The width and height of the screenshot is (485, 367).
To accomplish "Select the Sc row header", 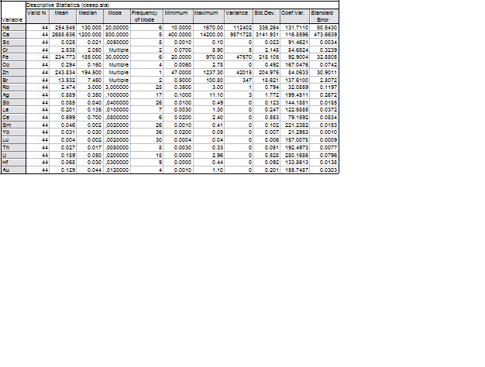I will pyautogui.click(x=13, y=42).
